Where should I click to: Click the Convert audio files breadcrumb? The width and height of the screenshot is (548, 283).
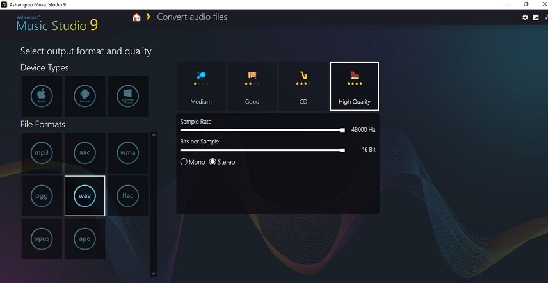pyautogui.click(x=192, y=17)
